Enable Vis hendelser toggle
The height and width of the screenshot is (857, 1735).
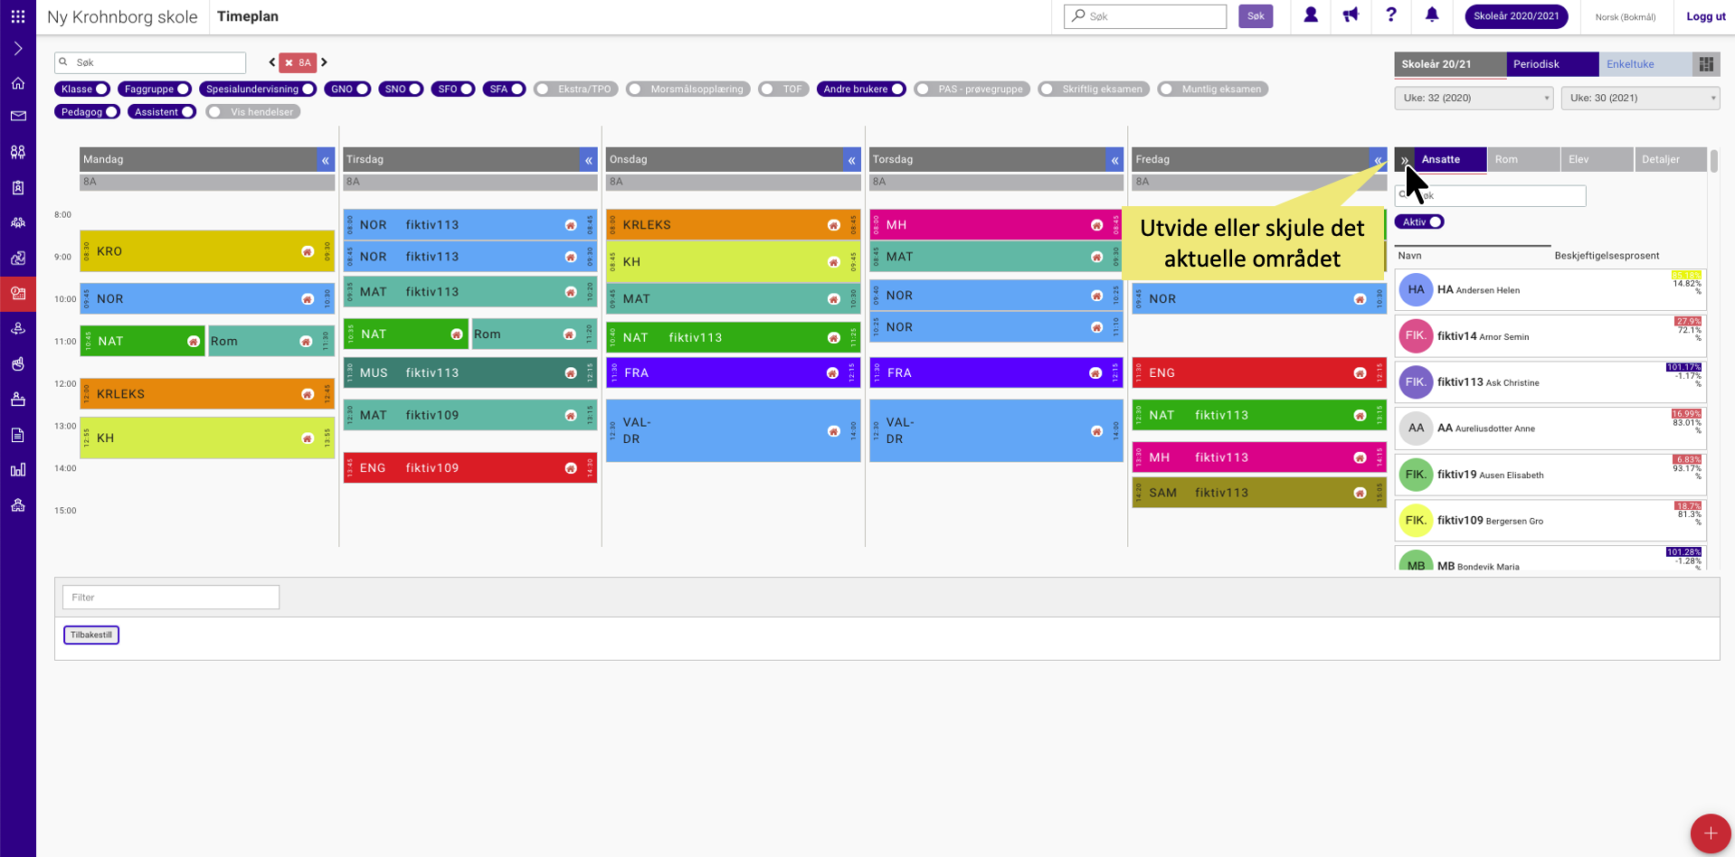coord(253,112)
